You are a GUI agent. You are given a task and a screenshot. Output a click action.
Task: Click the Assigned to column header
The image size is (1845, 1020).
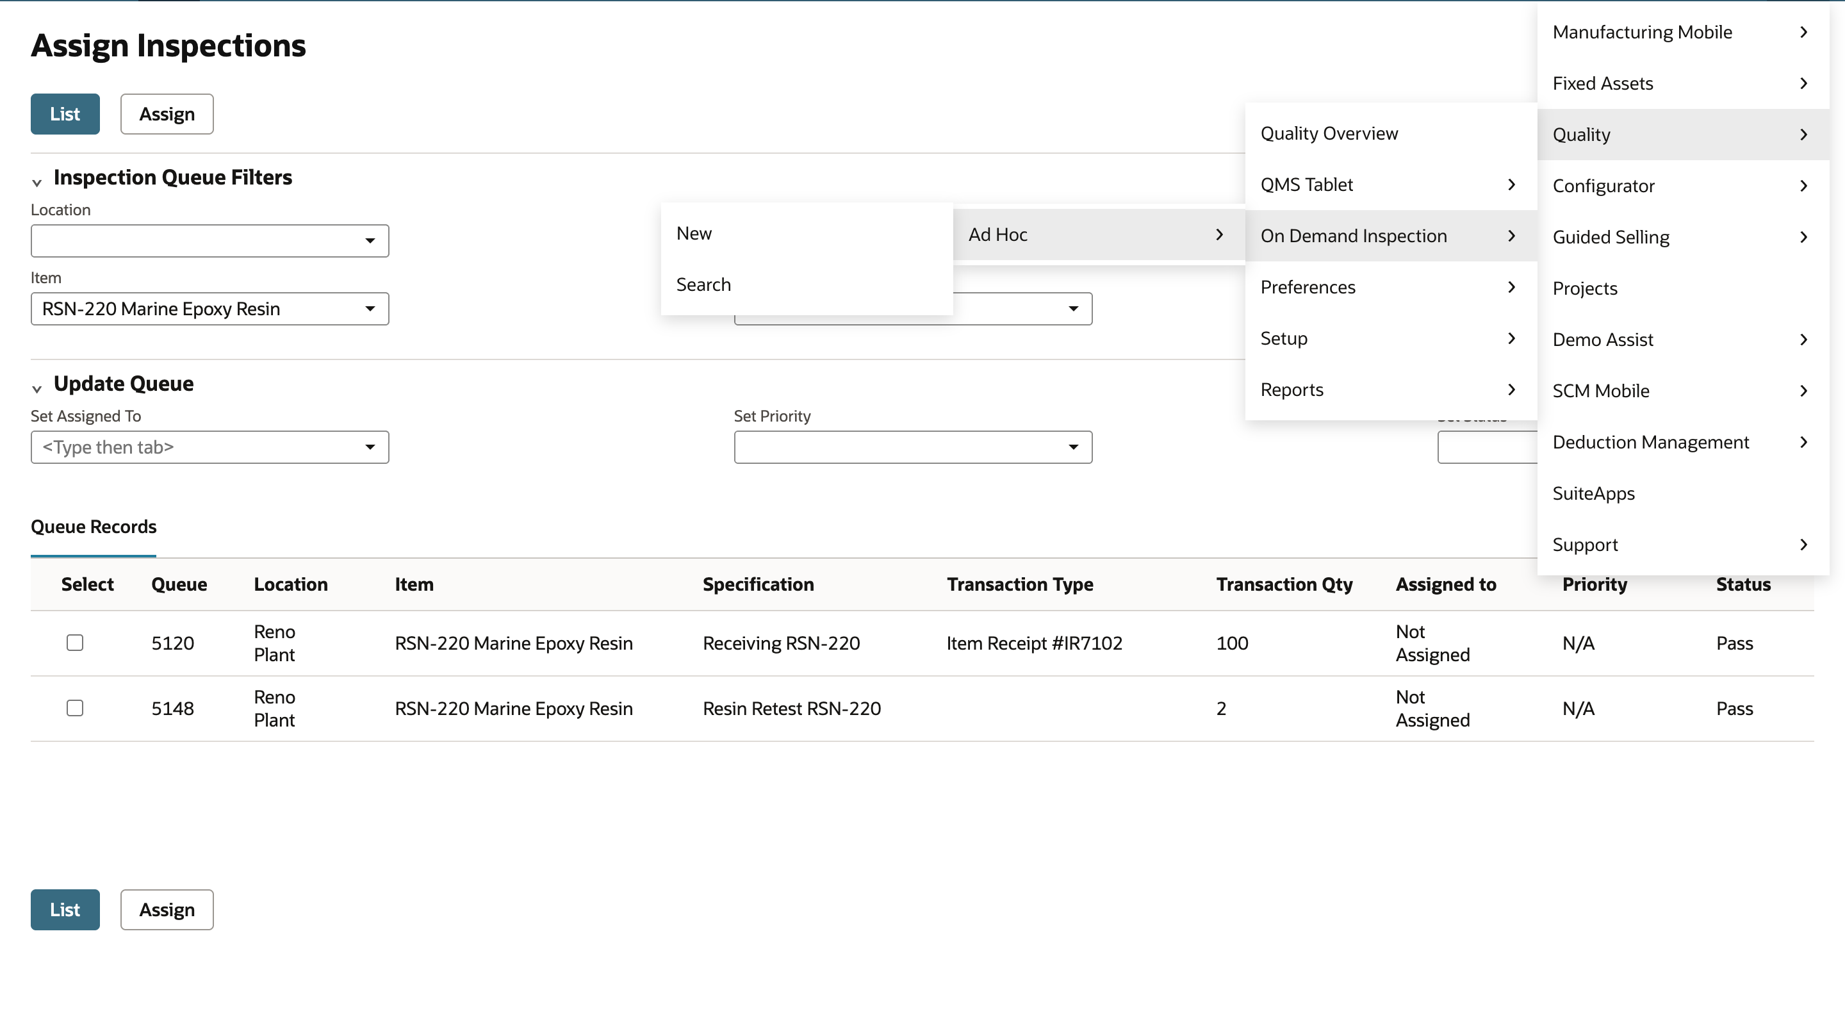point(1446,584)
